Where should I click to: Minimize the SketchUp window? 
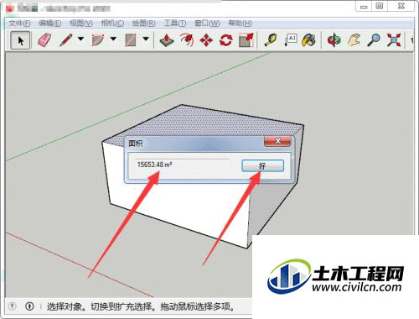click(x=364, y=6)
